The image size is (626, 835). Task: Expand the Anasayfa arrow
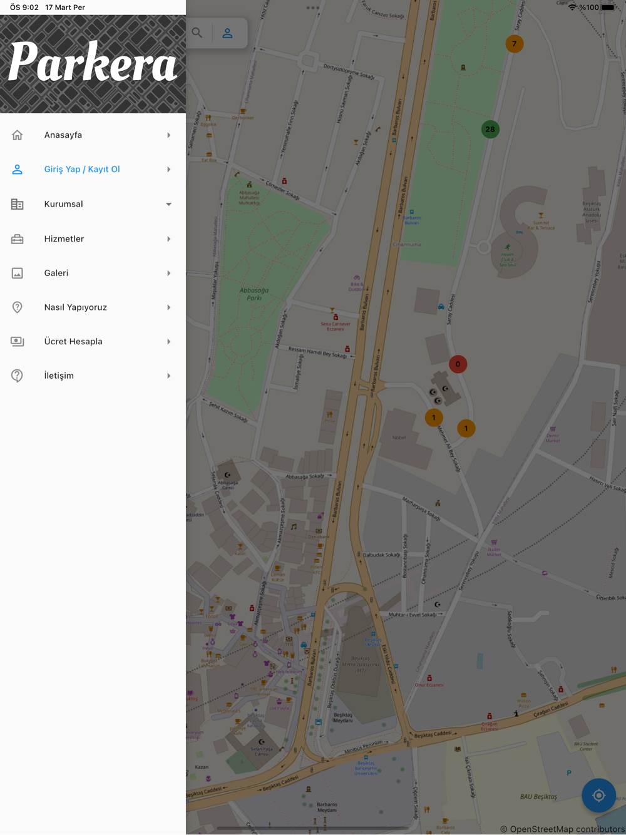pyautogui.click(x=168, y=135)
